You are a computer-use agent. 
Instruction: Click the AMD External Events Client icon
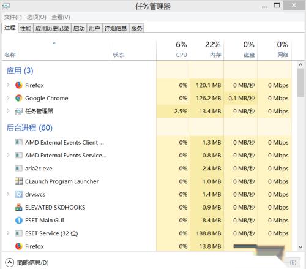point(19,142)
